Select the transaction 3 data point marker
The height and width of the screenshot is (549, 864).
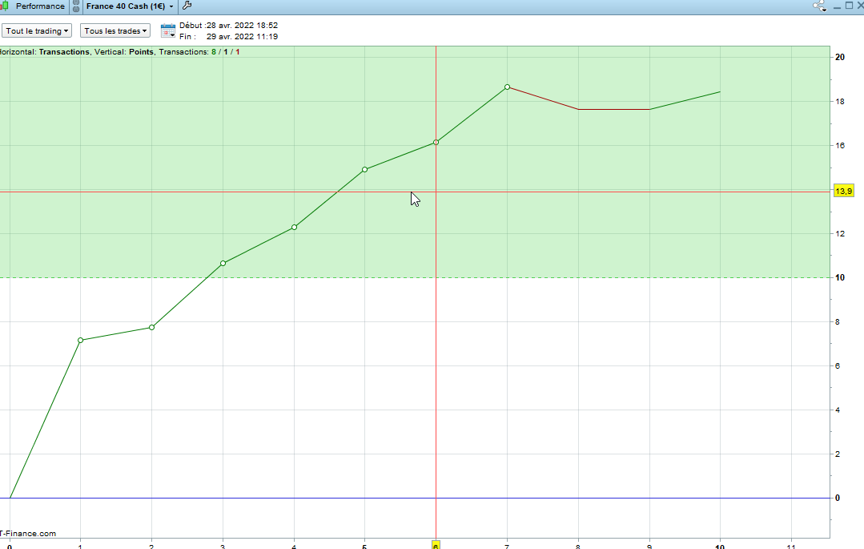pyautogui.click(x=223, y=264)
